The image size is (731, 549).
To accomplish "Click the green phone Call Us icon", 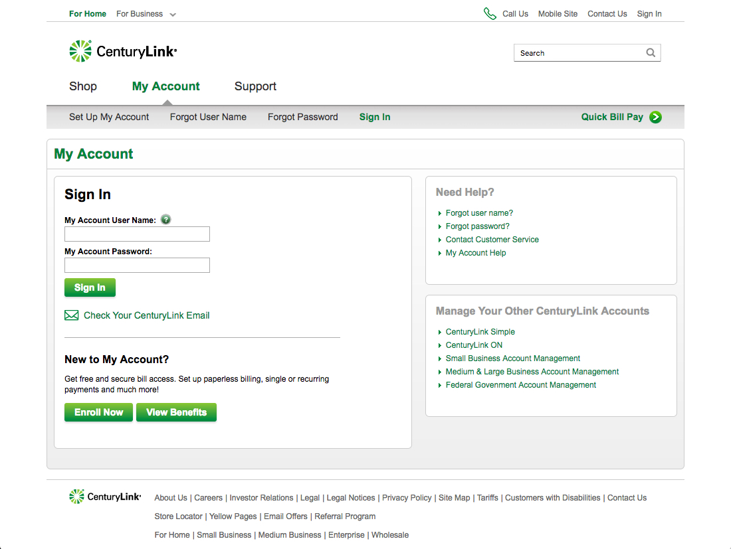I will click(x=490, y=14).
